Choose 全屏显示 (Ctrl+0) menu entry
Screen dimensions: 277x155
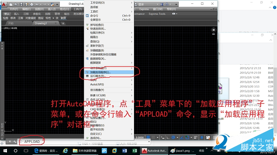(109, 20)
